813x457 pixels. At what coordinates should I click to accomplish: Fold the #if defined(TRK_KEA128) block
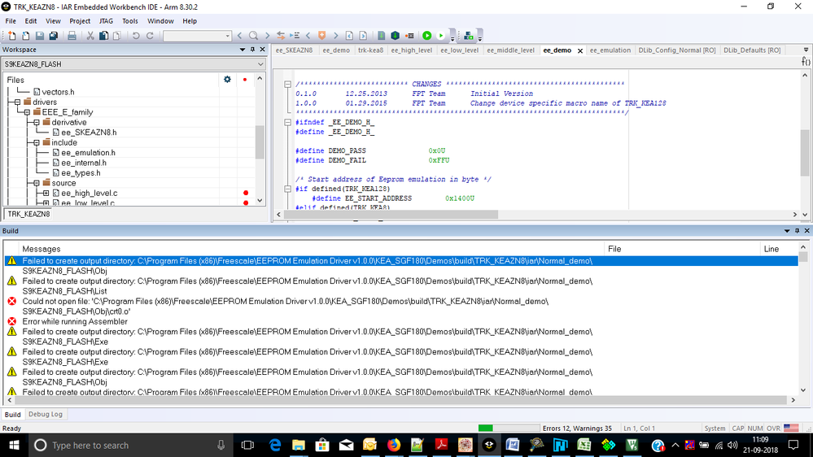click(x=288, y=189)
